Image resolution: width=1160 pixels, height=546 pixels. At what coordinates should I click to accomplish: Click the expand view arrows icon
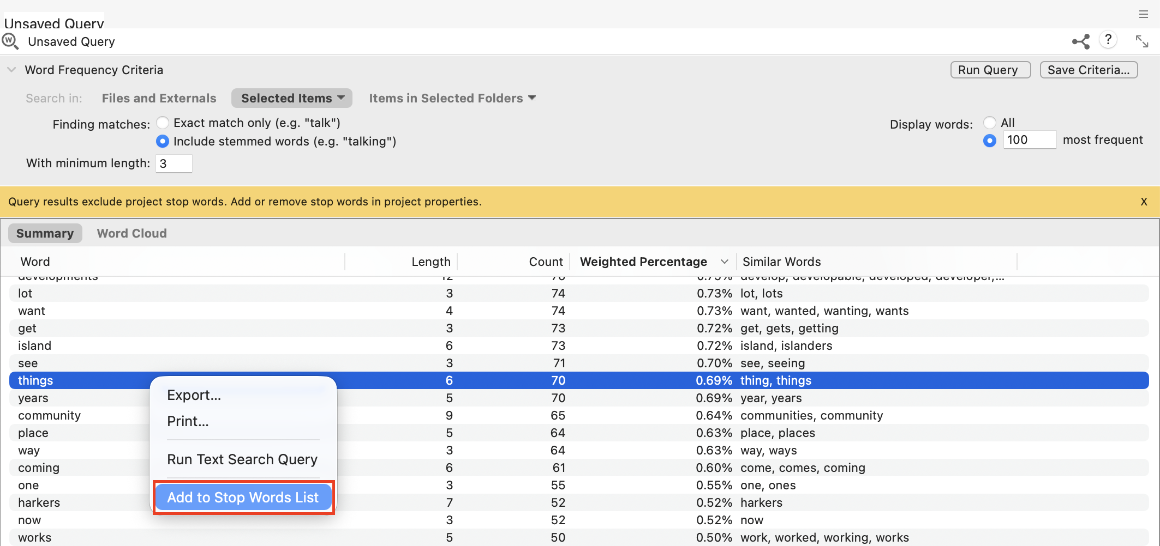click(1142, 41)
